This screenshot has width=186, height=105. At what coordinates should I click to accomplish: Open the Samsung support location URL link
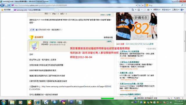(x=70, y=88)
